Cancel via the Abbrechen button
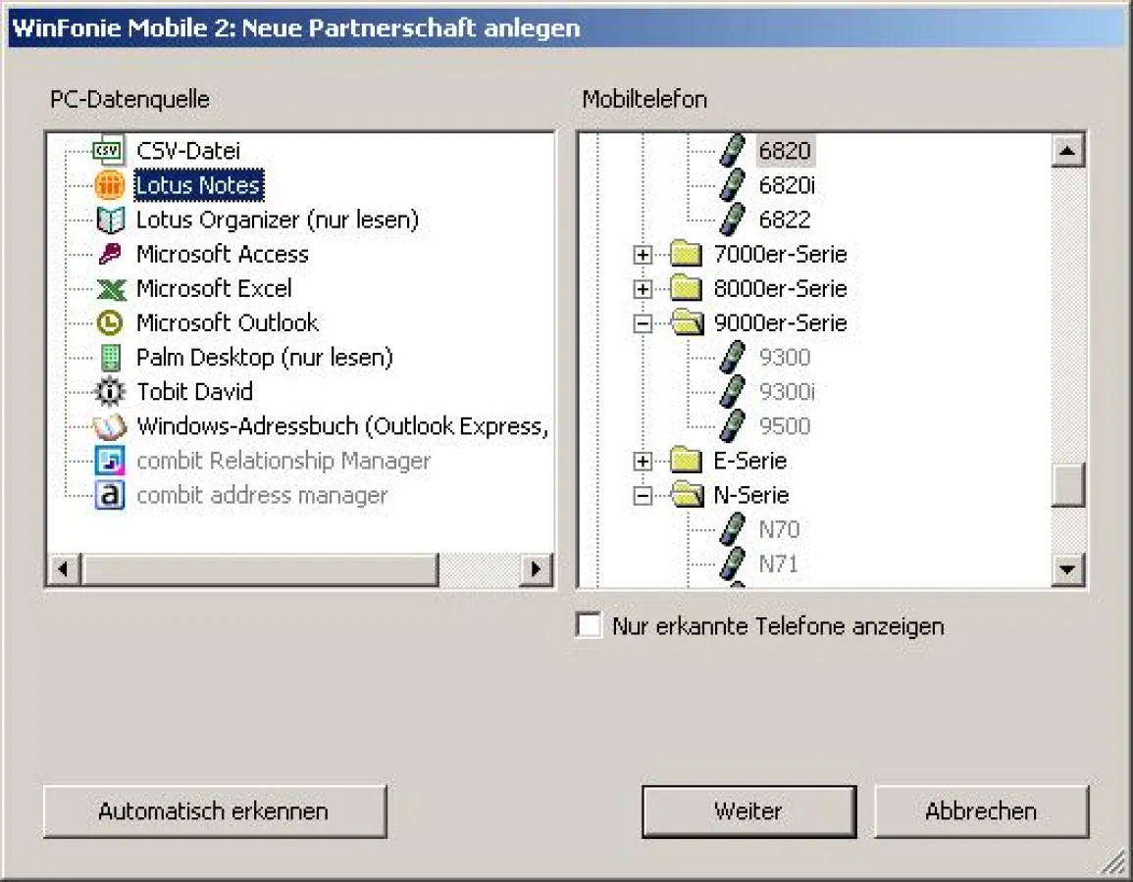The image size is (1133, 882). pyautogui.click(x=981, y=810)
